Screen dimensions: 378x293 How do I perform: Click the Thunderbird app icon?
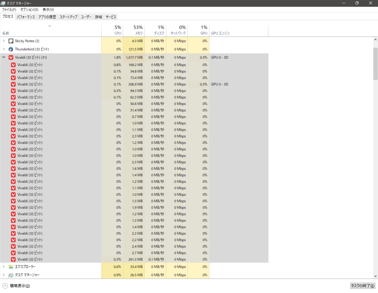tap(11, 49)
